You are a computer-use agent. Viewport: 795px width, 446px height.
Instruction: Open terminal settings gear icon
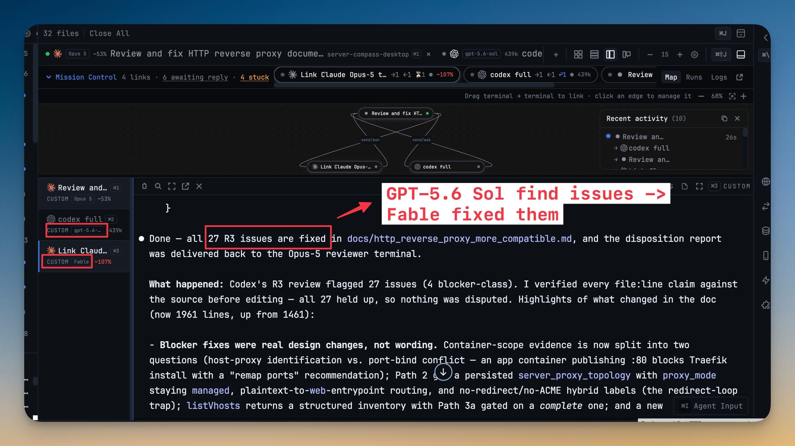click(694, 55)
